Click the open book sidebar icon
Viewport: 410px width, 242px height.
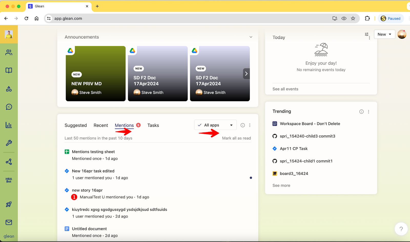pos(9,70)
